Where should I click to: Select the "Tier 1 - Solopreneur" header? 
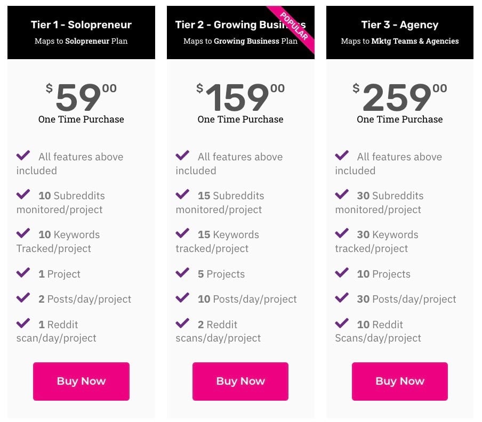click(81, 25)
